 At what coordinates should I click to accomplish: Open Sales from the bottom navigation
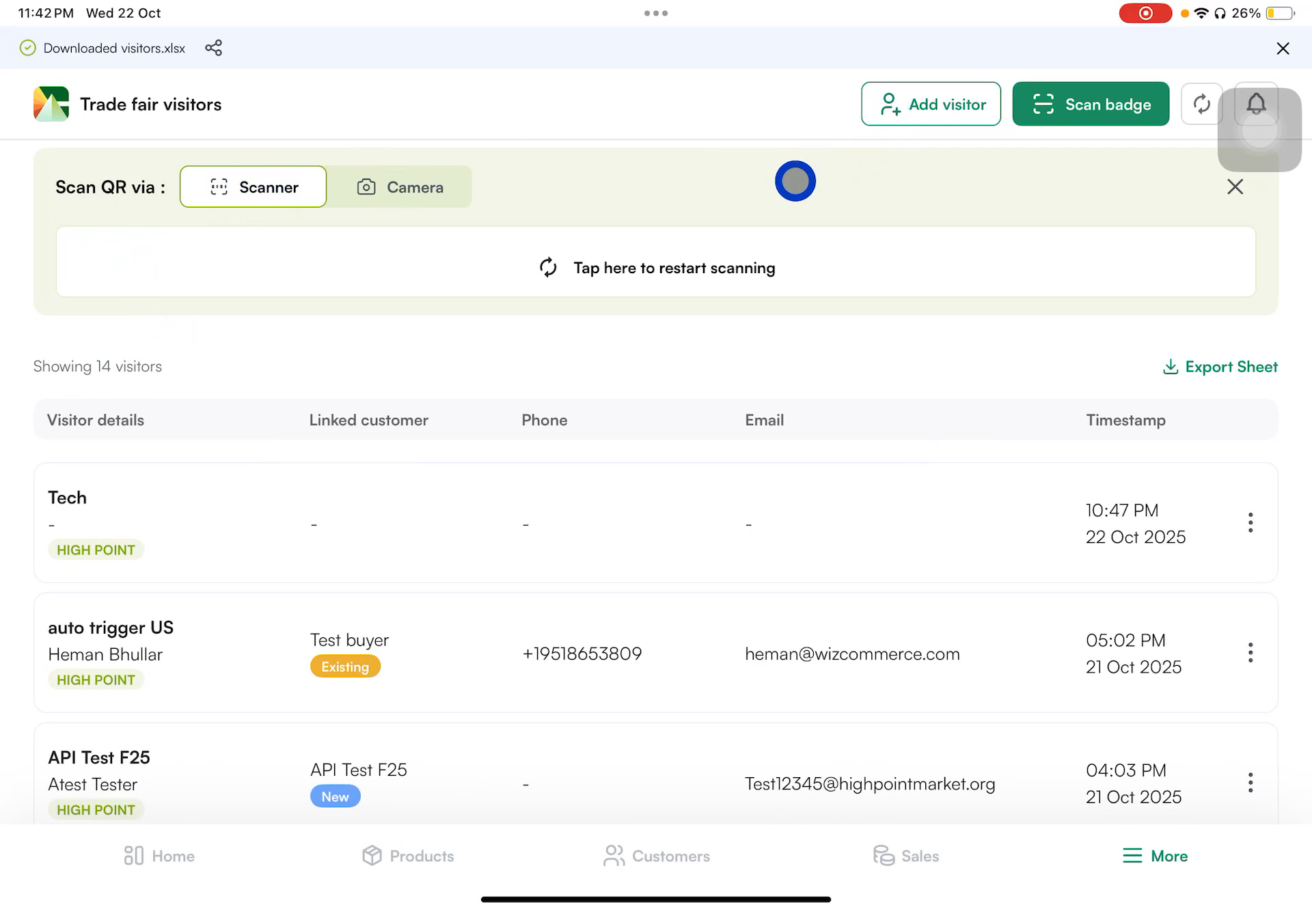(x=906, y=856)
